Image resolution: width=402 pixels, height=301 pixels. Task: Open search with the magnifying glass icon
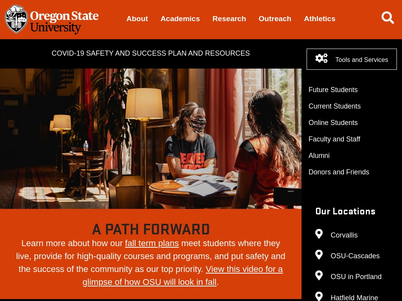(x=387, y=18)
